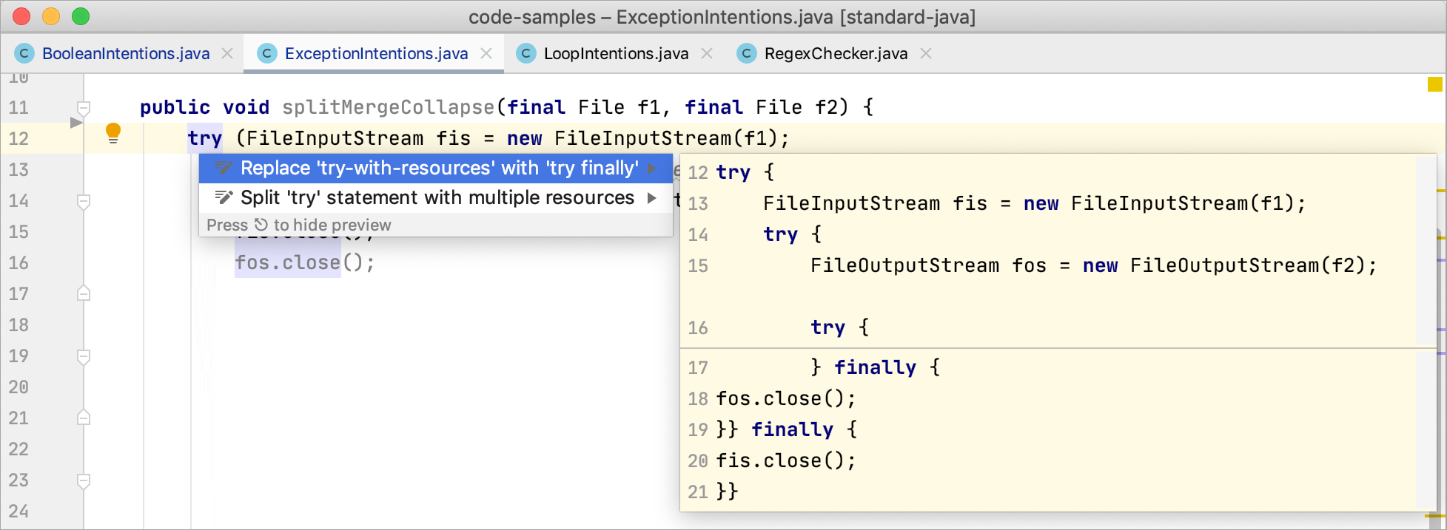Switch to the RegexChecker.java tab

(x=836, y=54)
